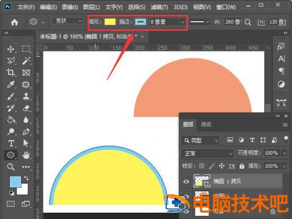Select the 图层 panel tab
This screenshot has width=292, height=219.
188,124
